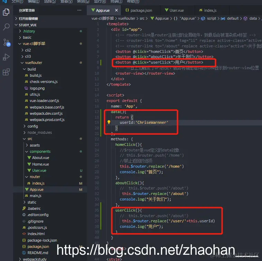Open webpack.dev.conf.js file
Image resolution: width=262 pixels, height=261 pixels.
coord(46,113)
